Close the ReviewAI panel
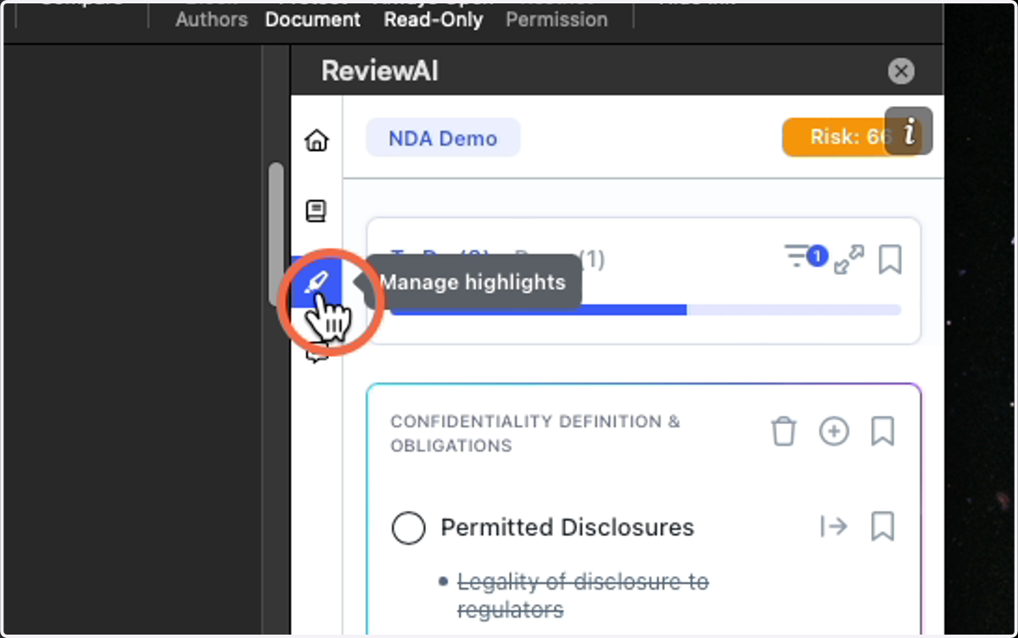The width and height of the screenshot is (1018, 638). point(901,71)
